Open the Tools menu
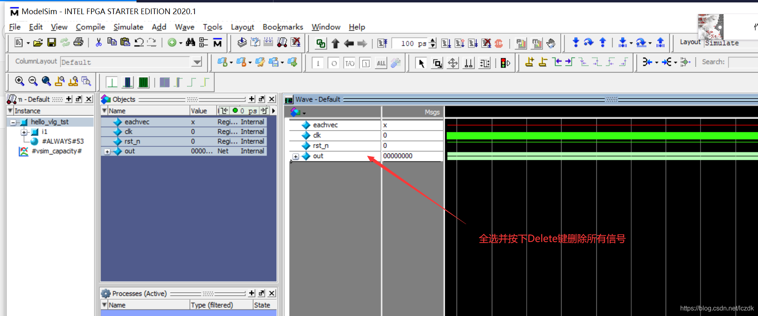Image resolution: width=758 pixels, height=316 pixels. (x=213, y=27)
